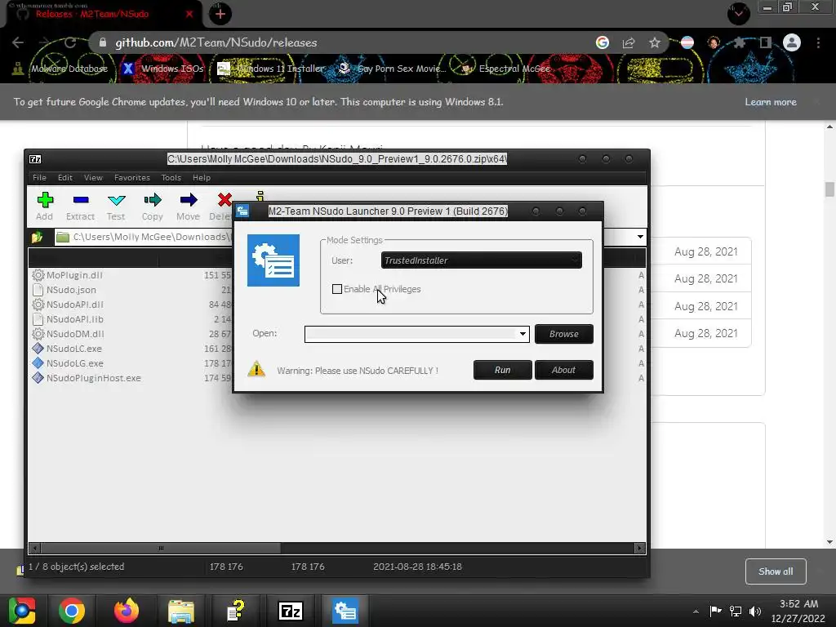Screen dimensions: 836x627
Task: Click into the Open text field in NSudo
Action: 411,334
